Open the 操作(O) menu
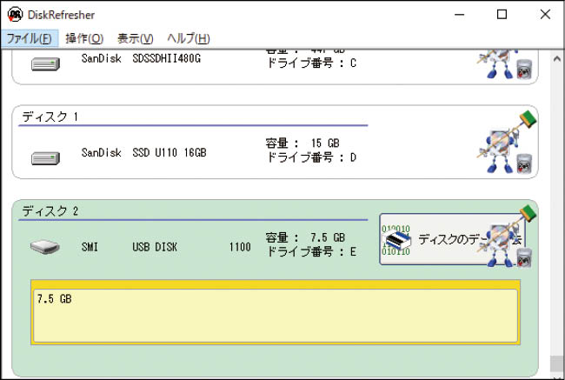 pyautogui.click(x=84, y=38)
